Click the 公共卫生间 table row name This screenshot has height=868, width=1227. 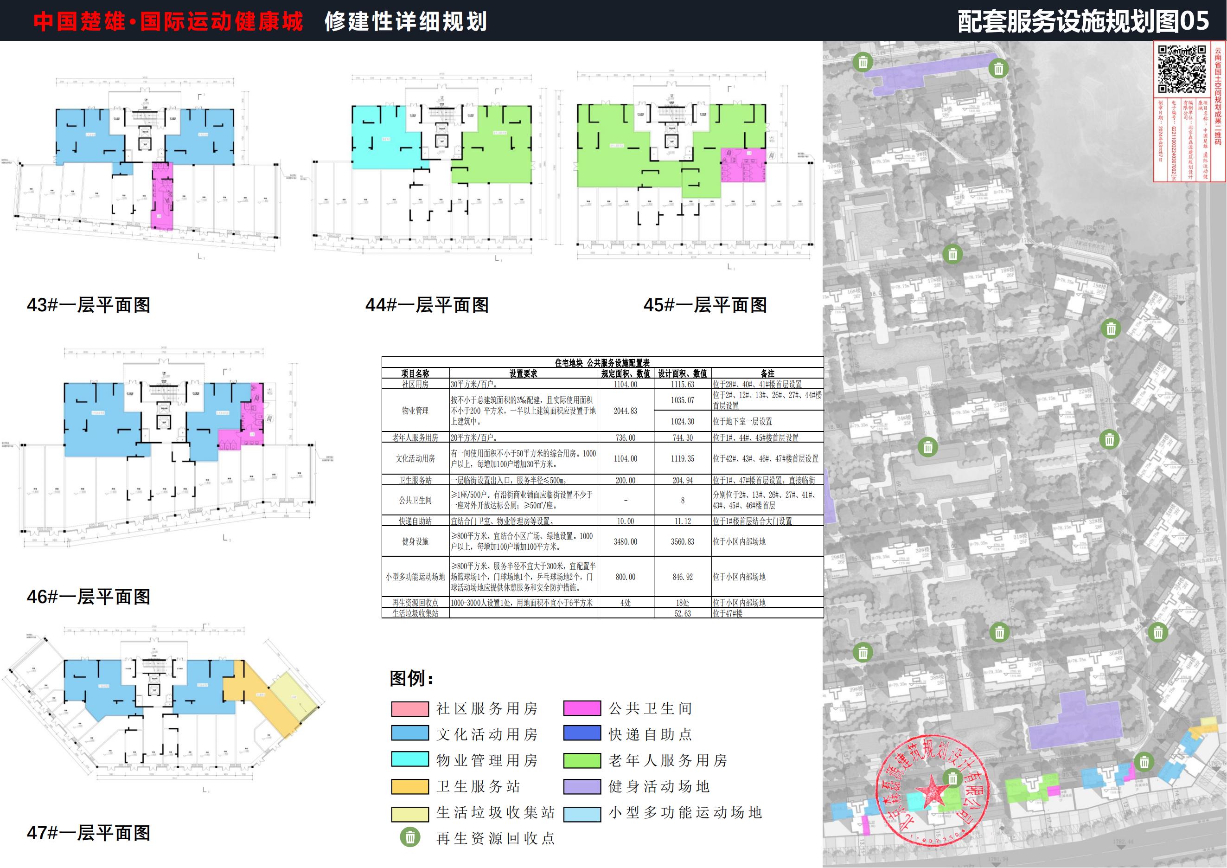point(415,500)
